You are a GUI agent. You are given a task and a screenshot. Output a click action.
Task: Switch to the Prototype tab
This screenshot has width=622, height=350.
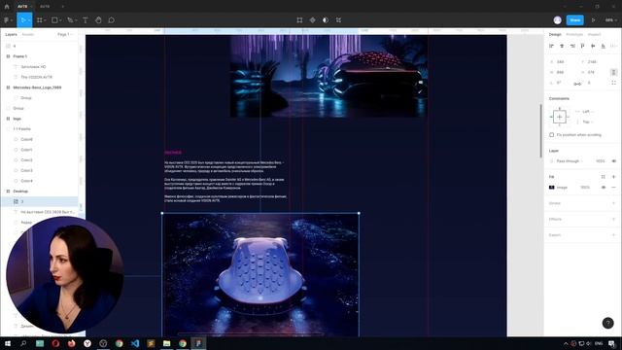pyautogui.click(x=574, y=35)
